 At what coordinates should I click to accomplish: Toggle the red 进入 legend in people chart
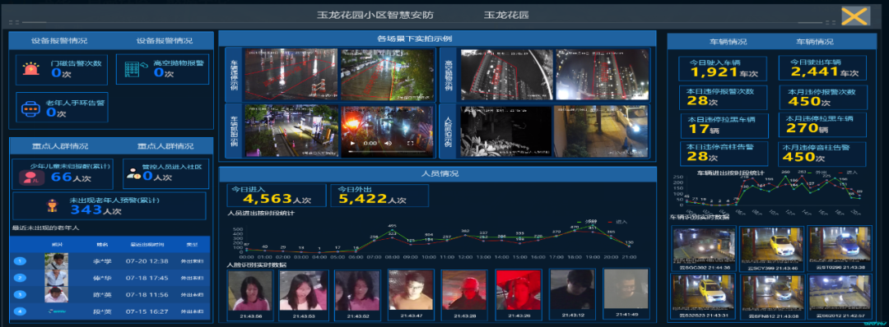(x=617, y=222)
